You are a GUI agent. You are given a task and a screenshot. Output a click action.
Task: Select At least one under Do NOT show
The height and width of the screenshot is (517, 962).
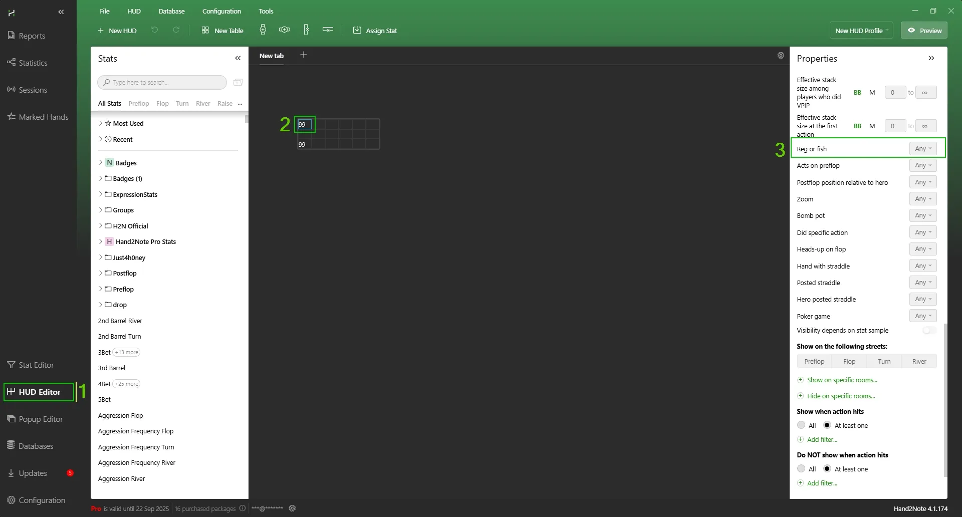827,469
